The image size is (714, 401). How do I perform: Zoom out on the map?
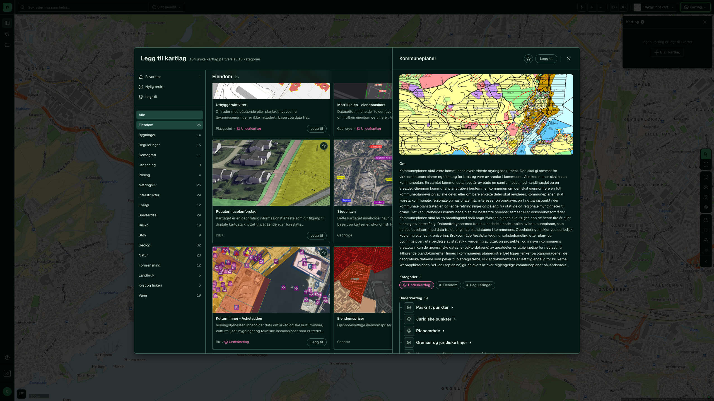coord(600,7)
